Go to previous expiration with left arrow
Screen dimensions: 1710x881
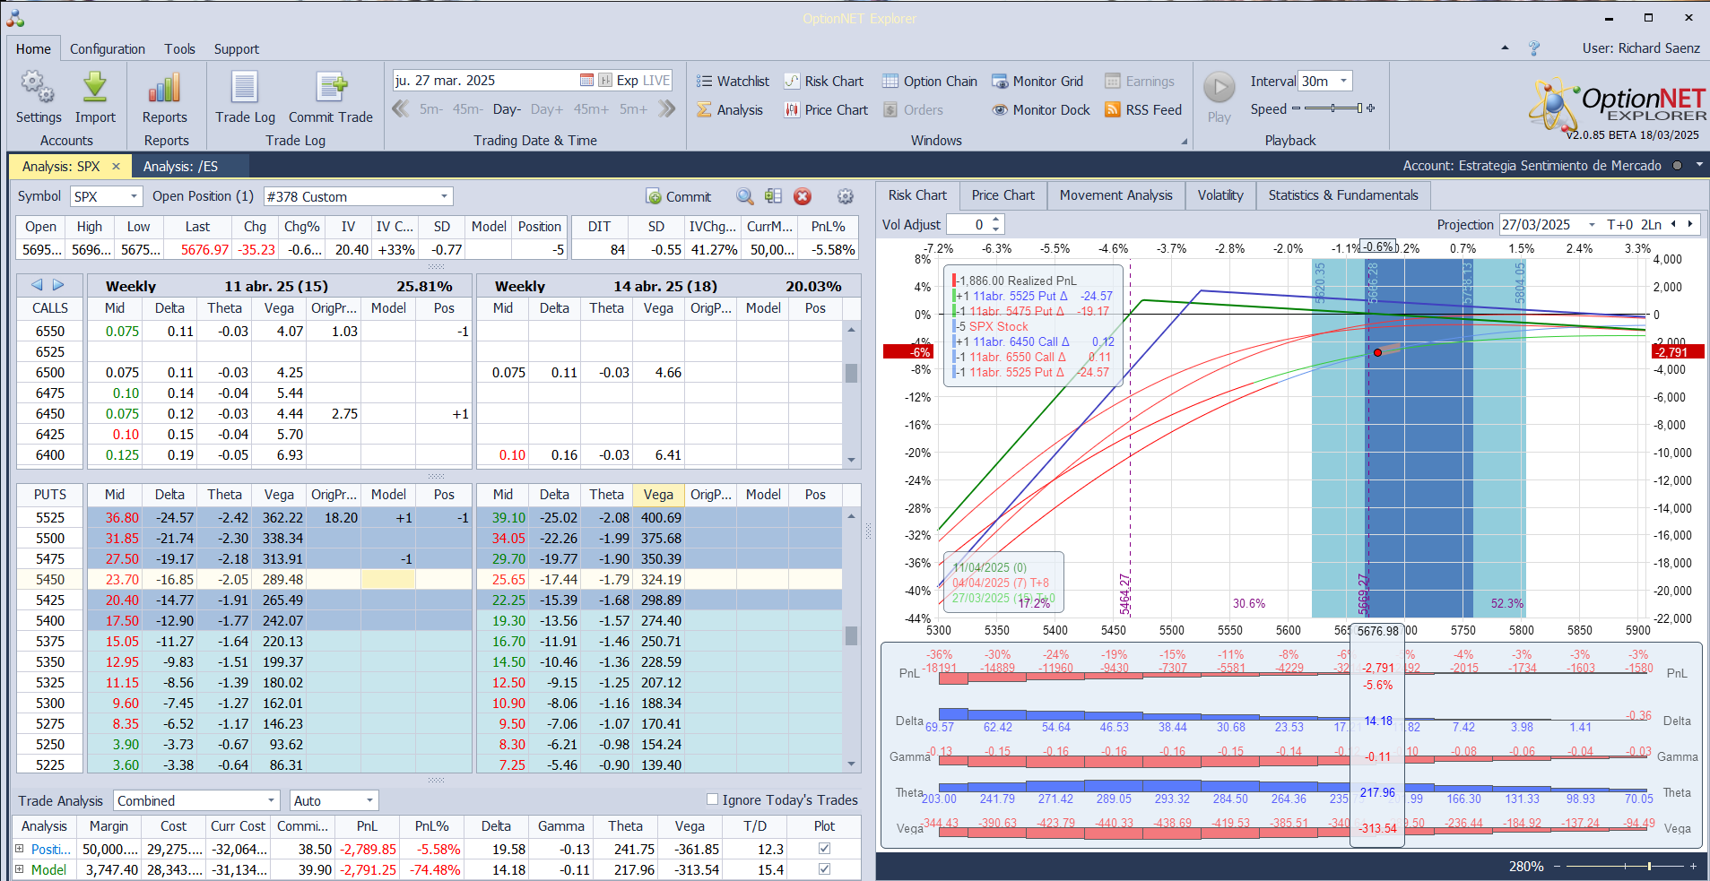(37, 285)
